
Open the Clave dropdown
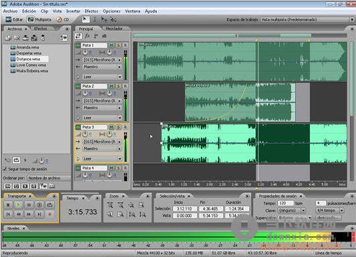pos(292,210)
